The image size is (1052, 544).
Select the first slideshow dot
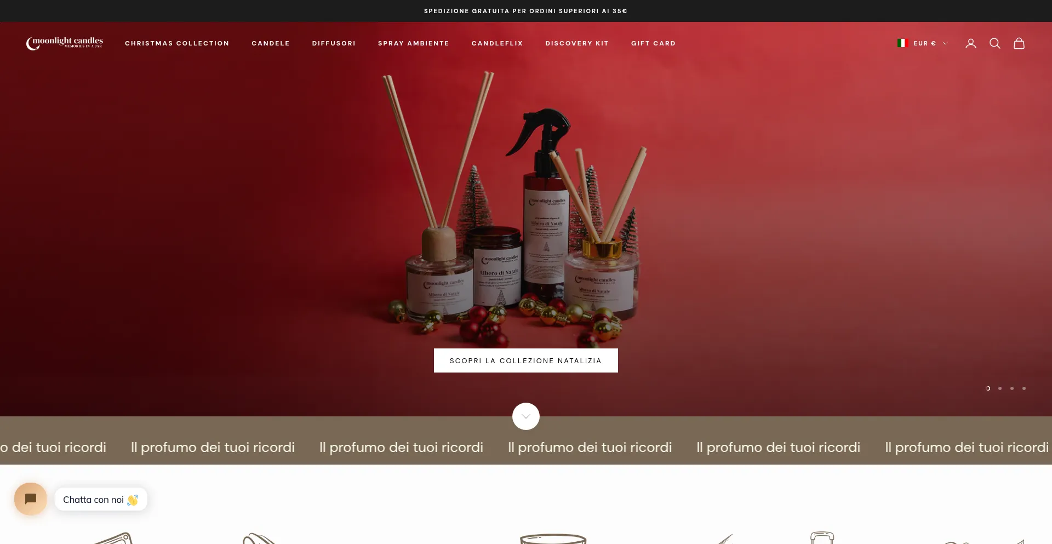(988, 388)
